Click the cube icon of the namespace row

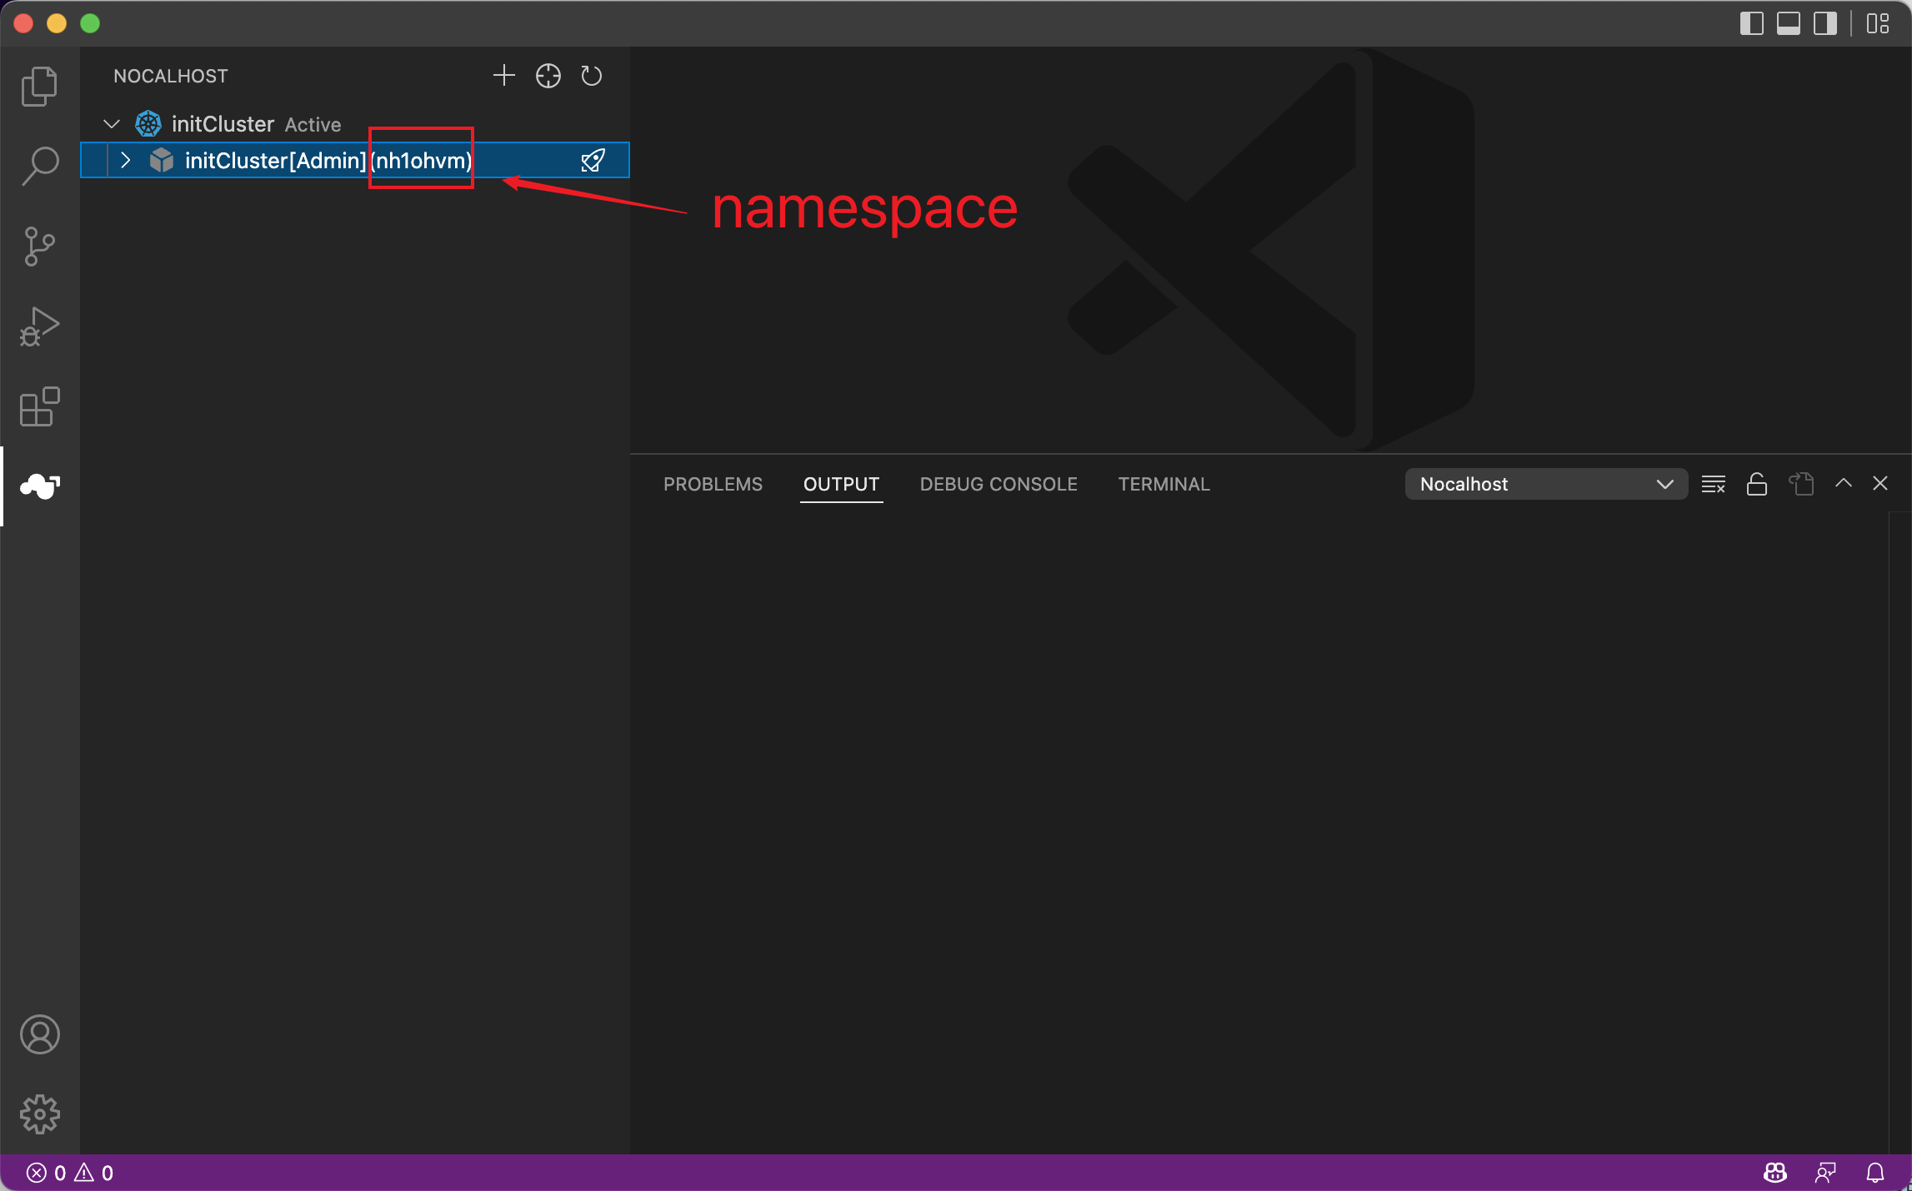pyautogui.click(x=161, y=160)
